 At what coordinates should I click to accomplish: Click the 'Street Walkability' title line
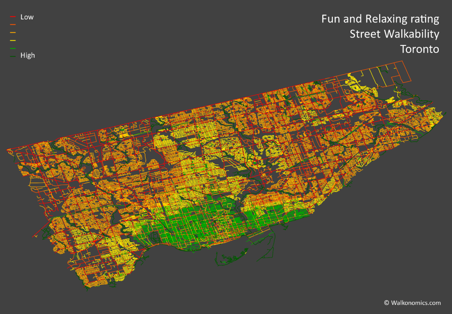click(394, 34)
